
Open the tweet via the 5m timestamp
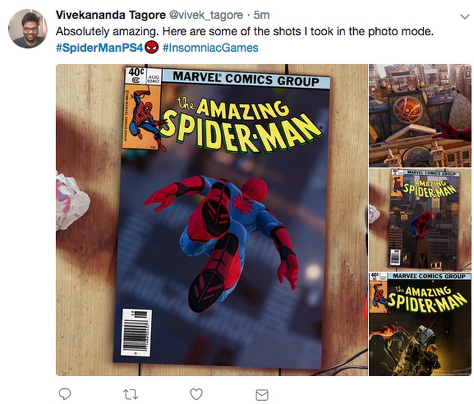(262, 15)
